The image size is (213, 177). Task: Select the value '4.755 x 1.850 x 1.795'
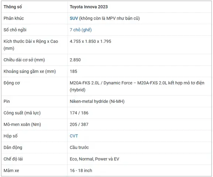[90, 41]
